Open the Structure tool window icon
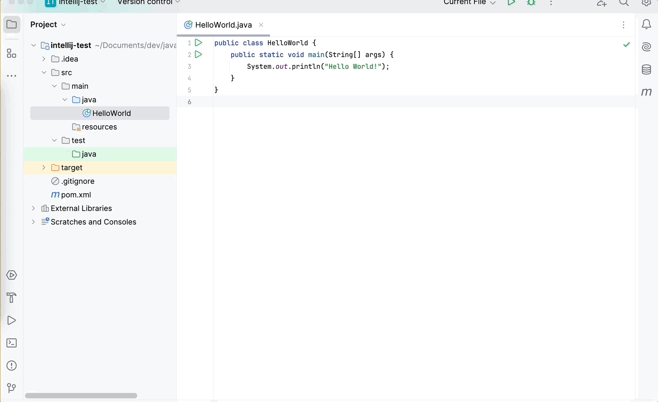Screen dimensions: 658x402 12,53
